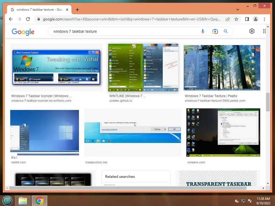Visit windows-7-taskbar-iconizer.en.softonic.com link
Screen dimensions: 275x206
coord(41,101)
